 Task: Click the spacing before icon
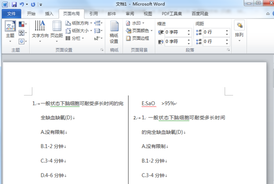coord(199,33)
